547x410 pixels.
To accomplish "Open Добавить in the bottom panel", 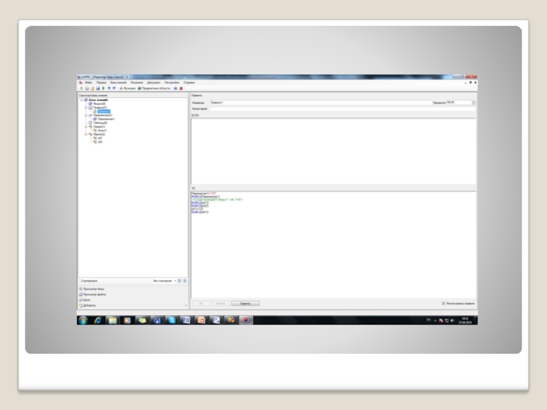I will coord(88,305).
